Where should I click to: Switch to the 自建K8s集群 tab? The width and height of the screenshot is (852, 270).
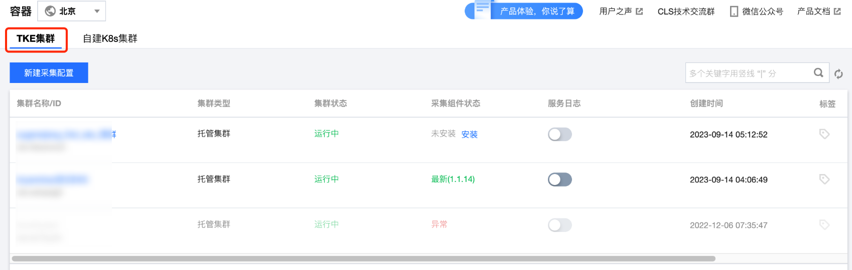click(x=110, y=38)
